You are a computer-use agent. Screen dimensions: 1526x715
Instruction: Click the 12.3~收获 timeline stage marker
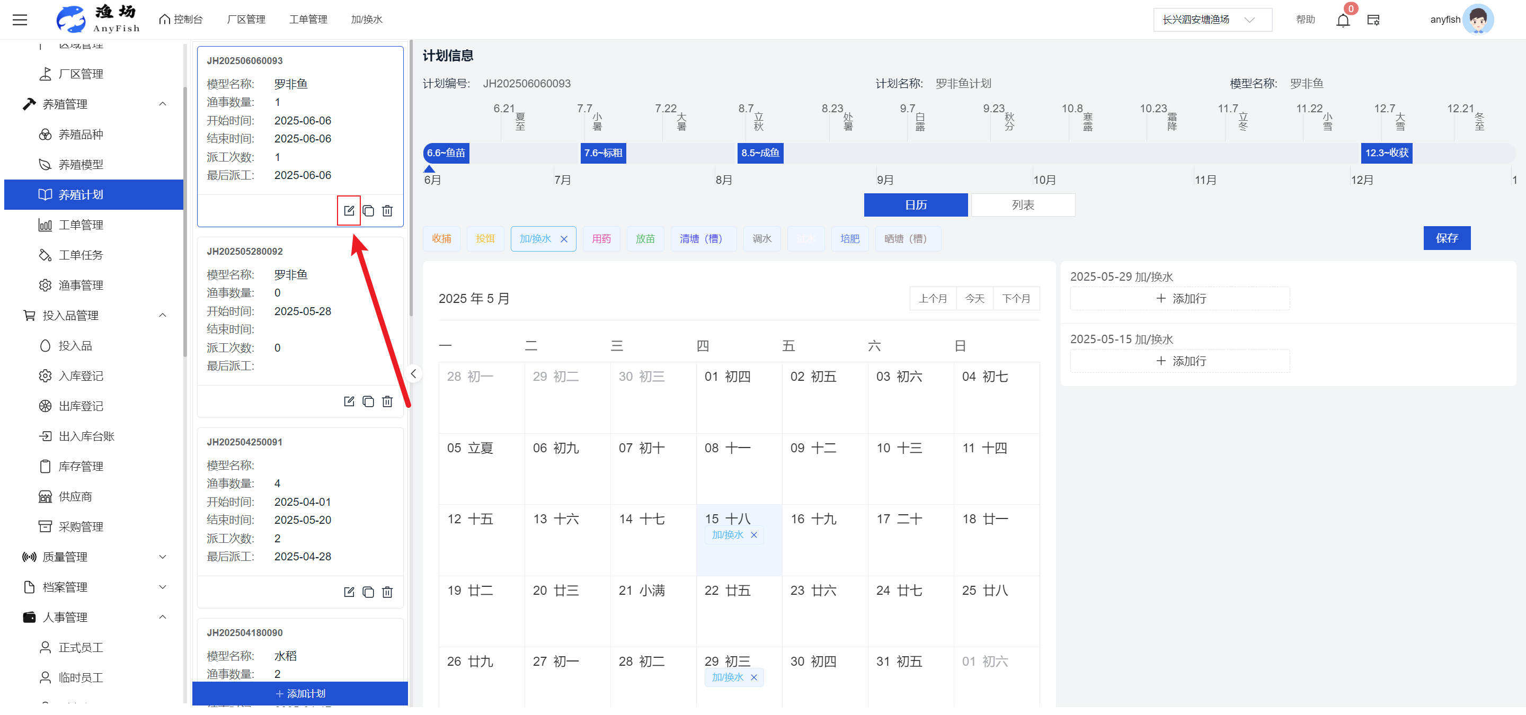click(x=1386, y=153)
